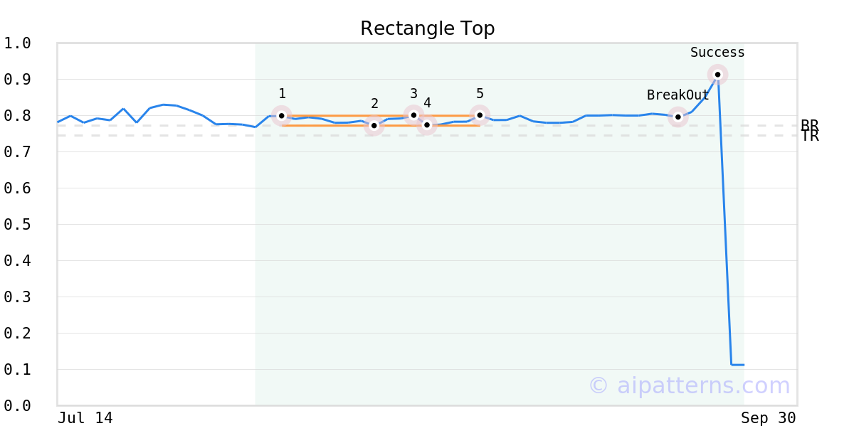Click the 0.3 y-axis label
The width and height of the screenshot is (854, 448).
(18, 297)
